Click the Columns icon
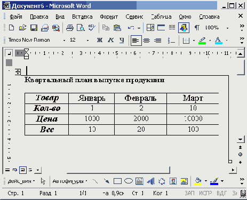Viewport: 247px width, 200px height. tap(172, 28)
